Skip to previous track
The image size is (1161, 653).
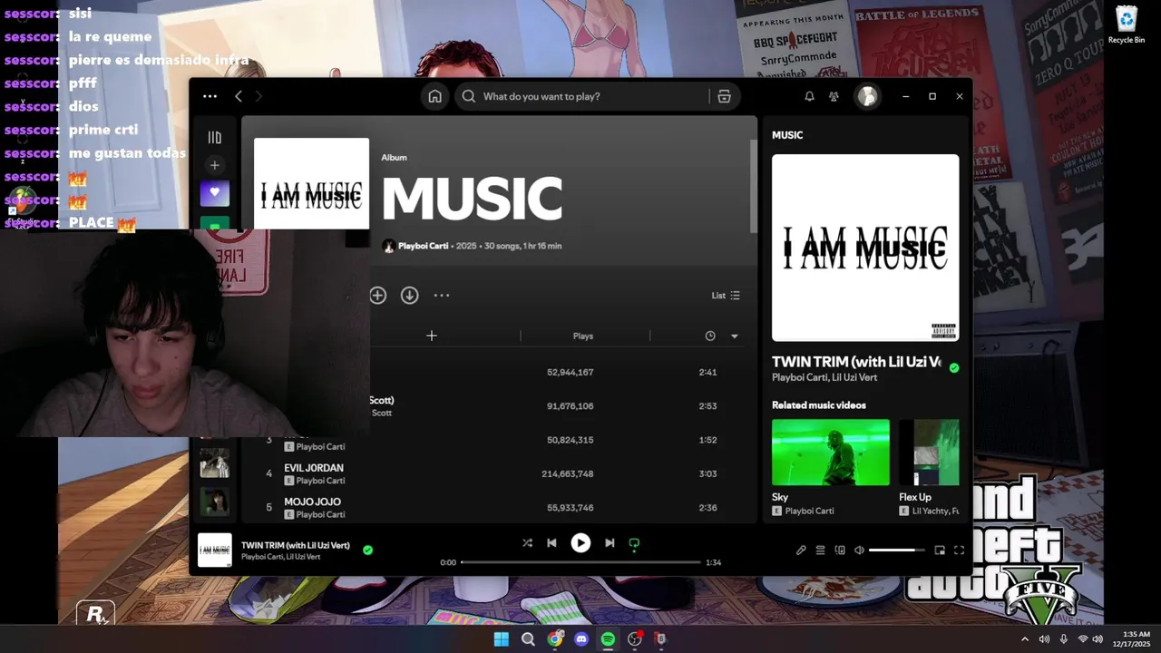551,543
